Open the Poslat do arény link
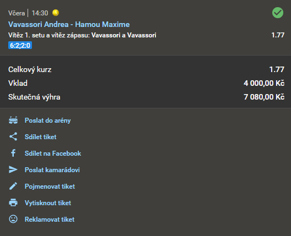Viewport: 291px width, 236px height. tap(48, 120)
